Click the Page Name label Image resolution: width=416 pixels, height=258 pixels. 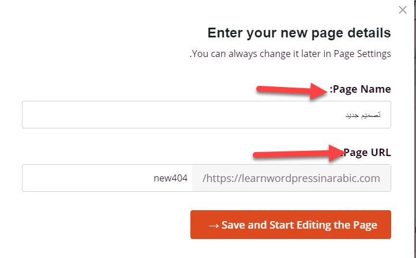pyautogui.click(x=361, y=89)
